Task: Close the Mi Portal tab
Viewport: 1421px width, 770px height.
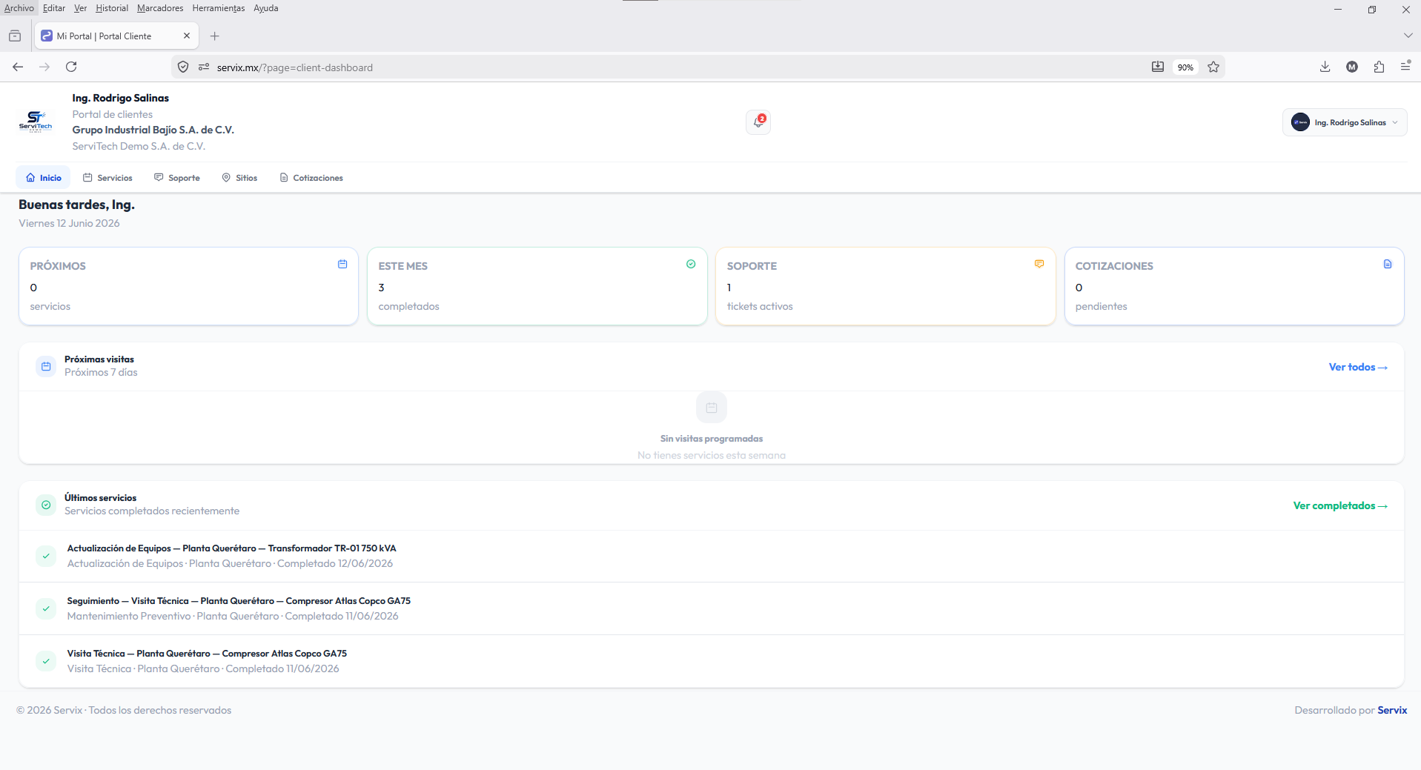Action: tap(187, 36)
